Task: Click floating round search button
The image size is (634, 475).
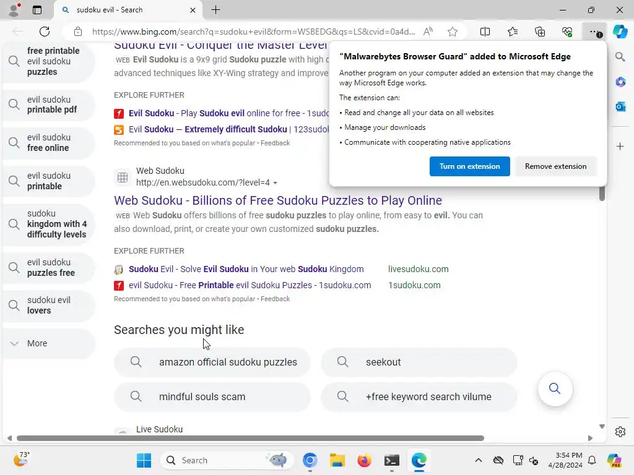Action: pyautogui.click(x=555, y=389)
